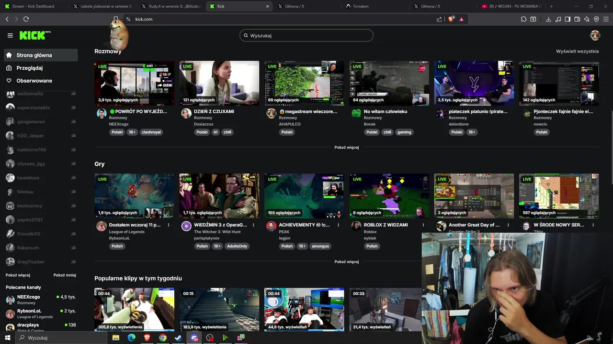The height and width of the screenshot is (344, 613).
Task: Select Przeglądaj in sidebar
Action: tap(41, 68)
